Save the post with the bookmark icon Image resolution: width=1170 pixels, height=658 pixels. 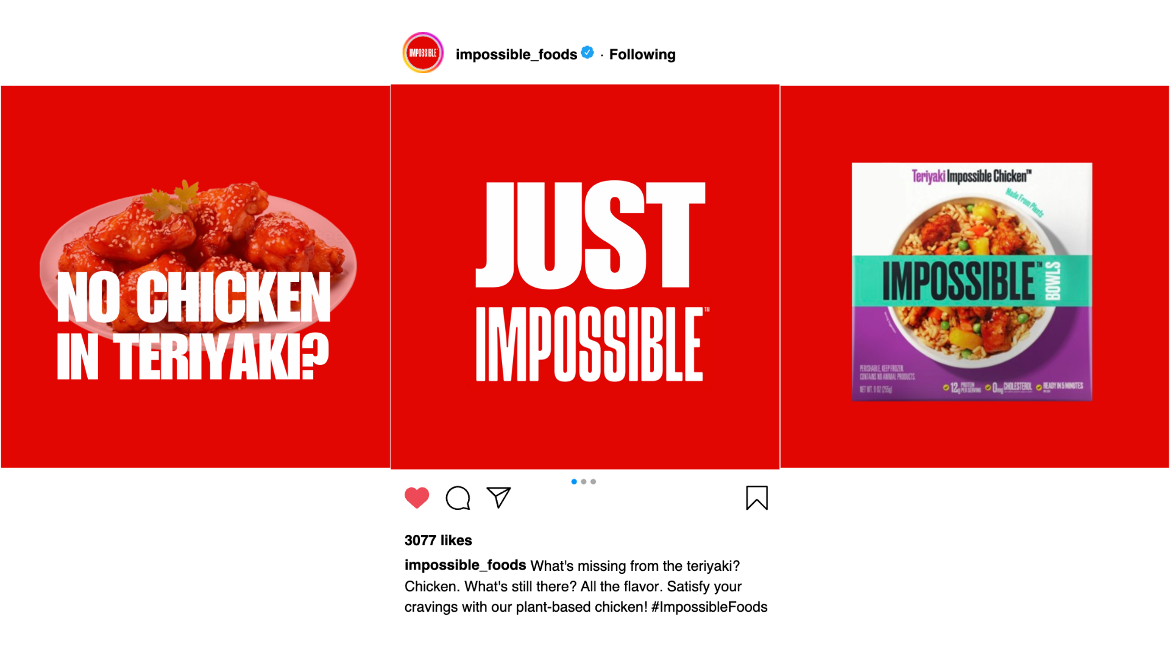pos(757,498)
